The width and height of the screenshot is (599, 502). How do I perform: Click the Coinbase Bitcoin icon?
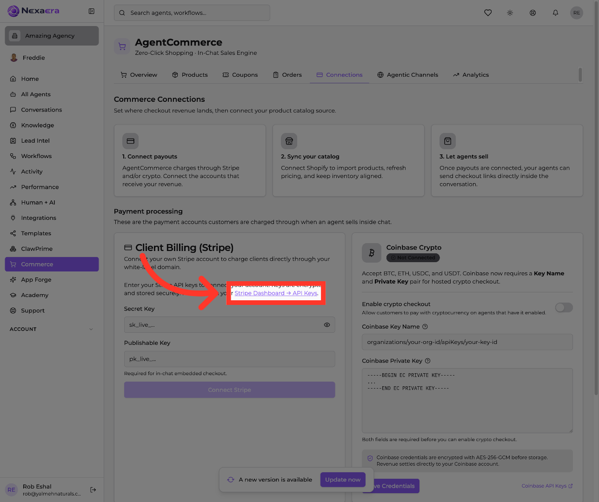click(372, 253)
